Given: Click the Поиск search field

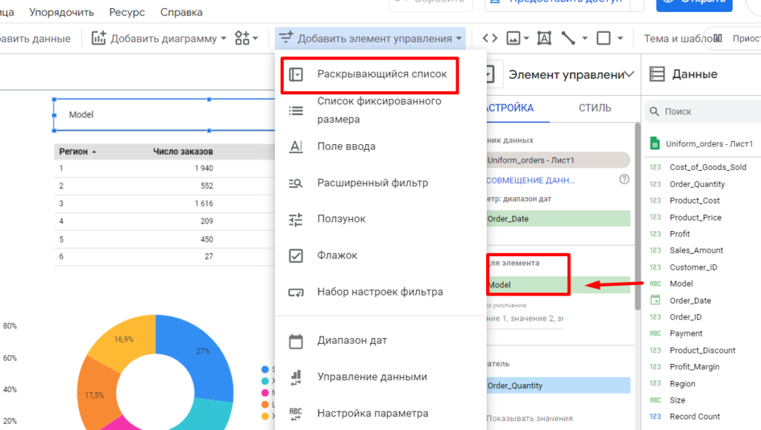Looking at the screenshot, I should point(706,111).
